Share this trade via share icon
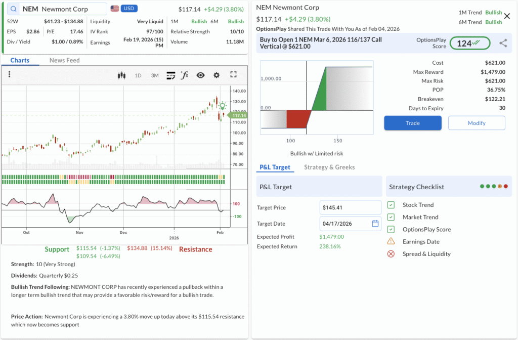Viewport: 518px width, 340px height. tap(503, 44)
